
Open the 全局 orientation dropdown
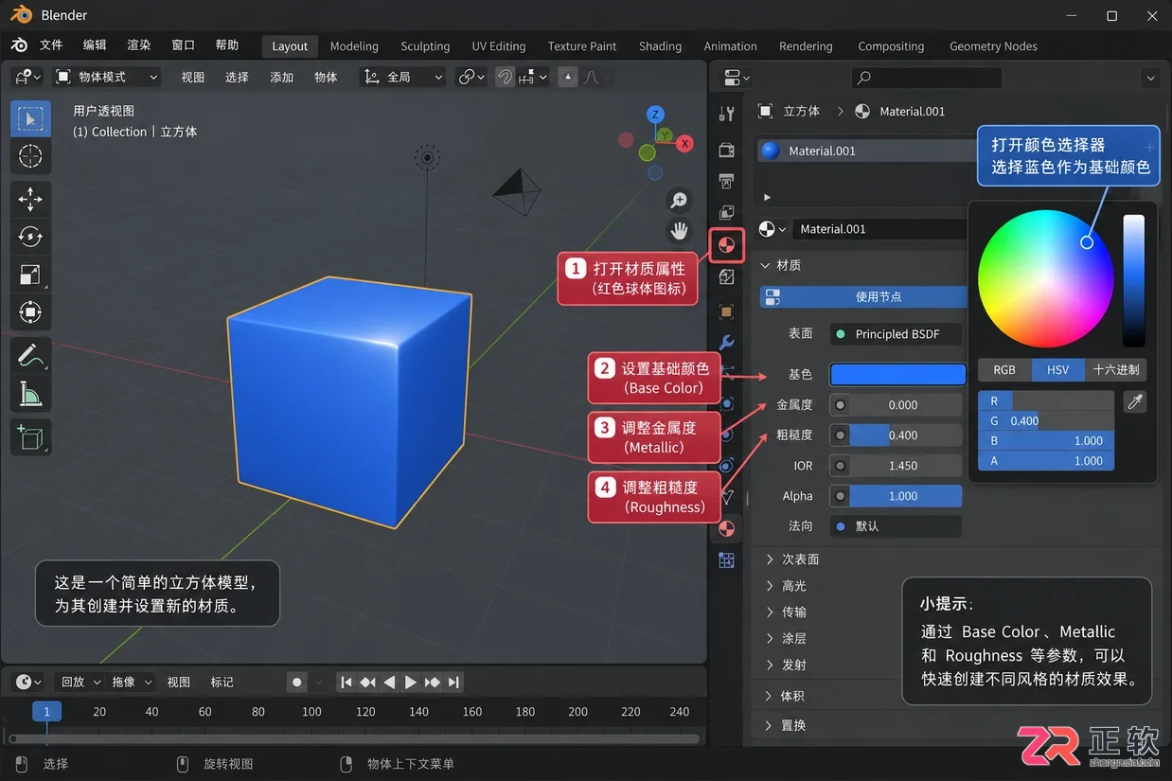click(x=402, y=77)
